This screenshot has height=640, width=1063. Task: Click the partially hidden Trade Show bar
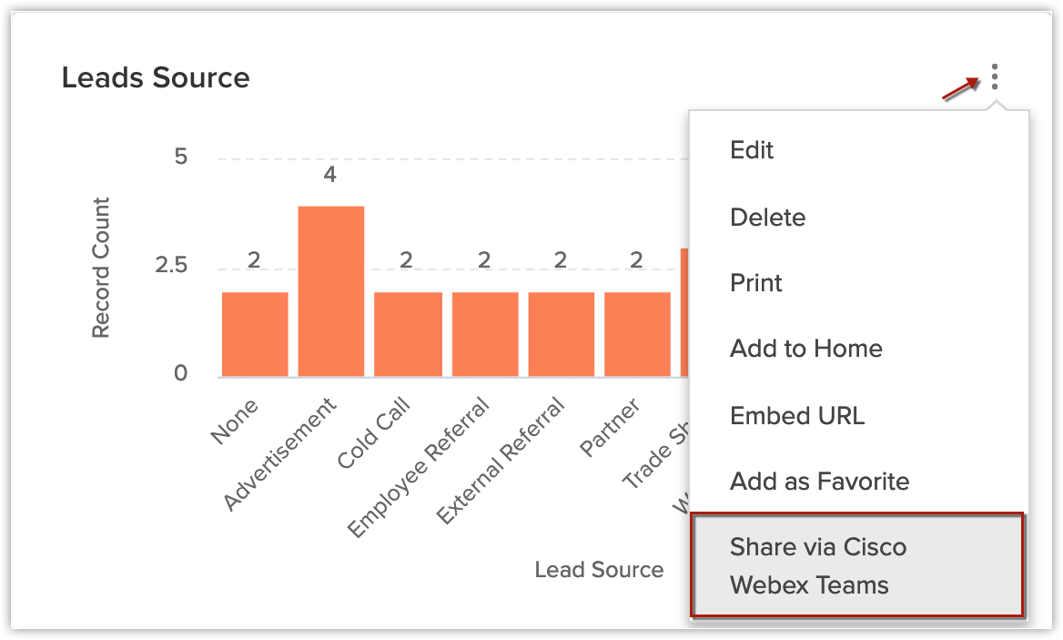coord(684,314)
